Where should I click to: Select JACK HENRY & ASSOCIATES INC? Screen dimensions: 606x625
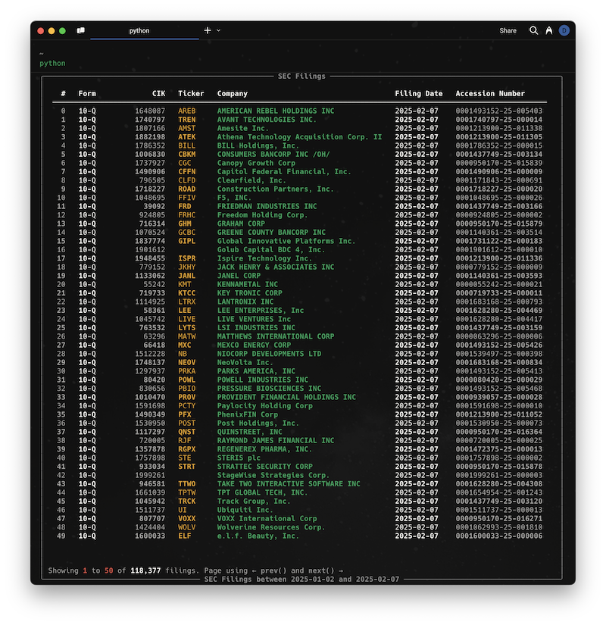pyautogui.click(x=276, y=267)
